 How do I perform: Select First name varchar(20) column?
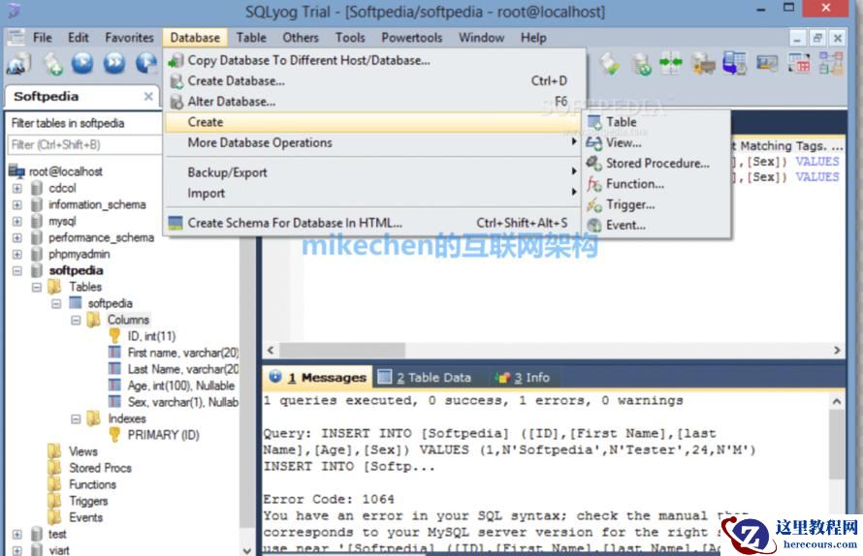point(183,353)
